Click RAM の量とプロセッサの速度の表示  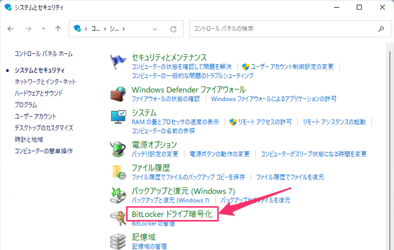[x=175, y=122]
